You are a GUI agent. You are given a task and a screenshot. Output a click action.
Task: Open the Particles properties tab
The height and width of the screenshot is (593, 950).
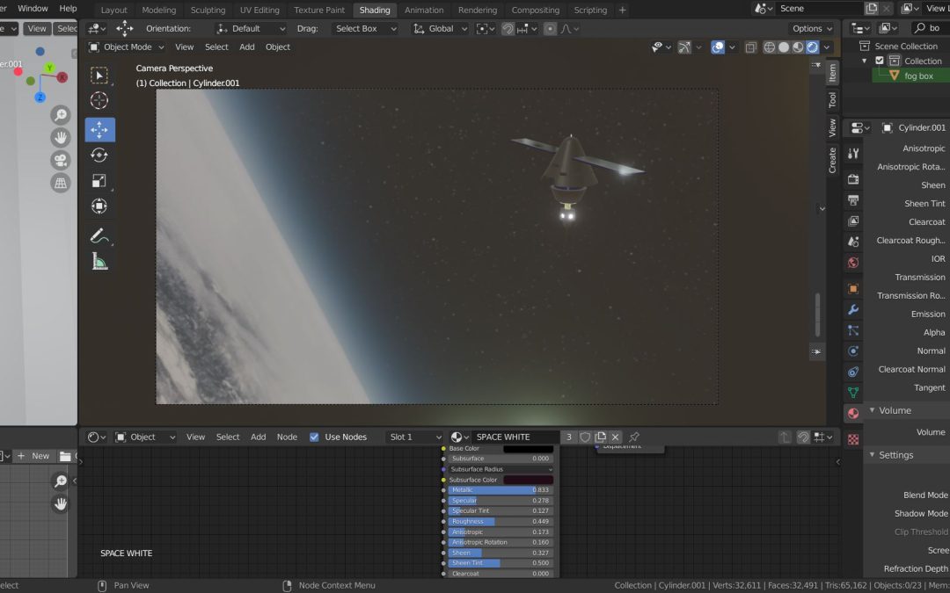point(853,330)
